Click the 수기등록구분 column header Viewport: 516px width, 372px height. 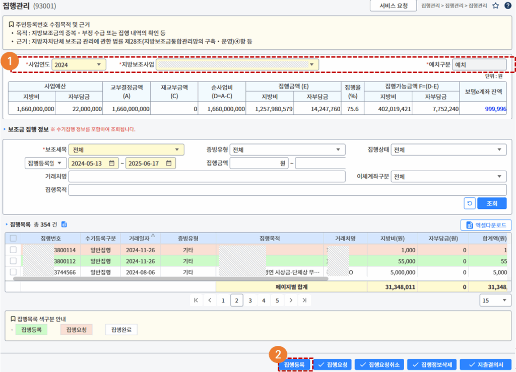[x=100, y=238]
